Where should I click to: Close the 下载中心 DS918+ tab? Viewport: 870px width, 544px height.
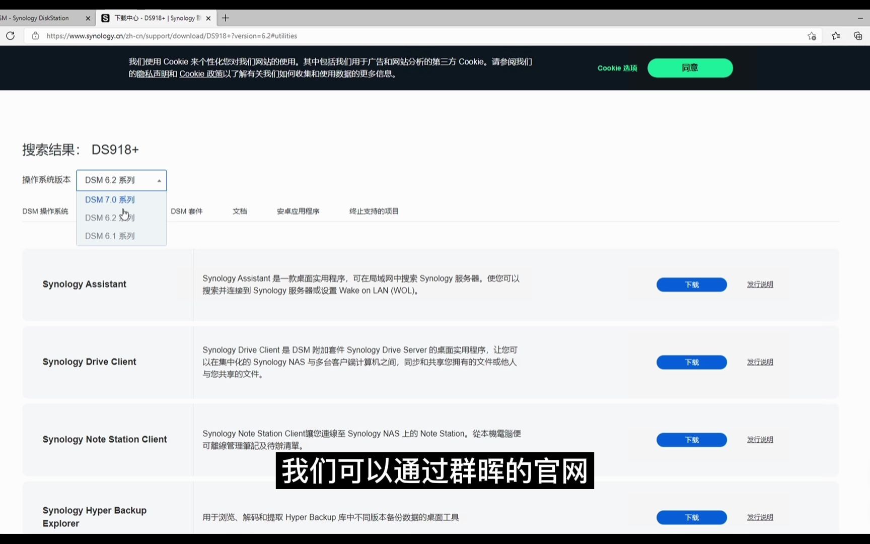pos(208,18)
